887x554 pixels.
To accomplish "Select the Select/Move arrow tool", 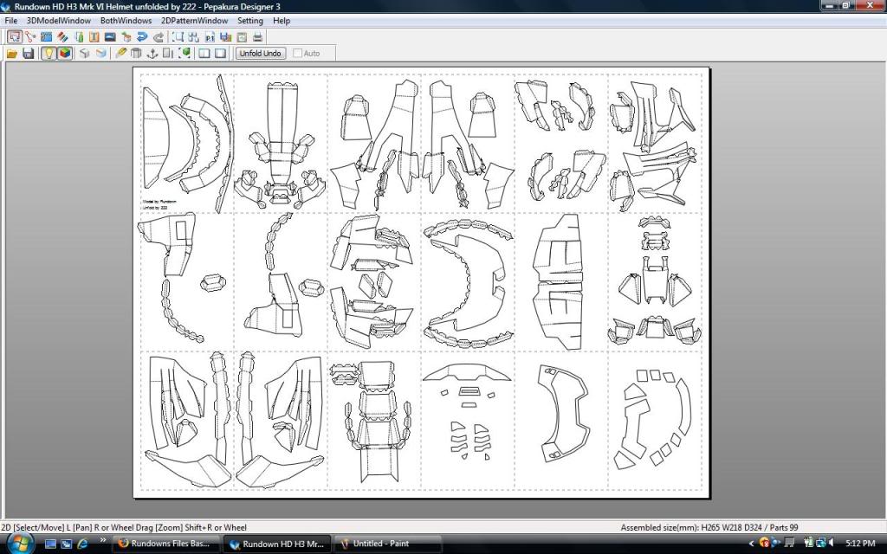I will point(15,36).
